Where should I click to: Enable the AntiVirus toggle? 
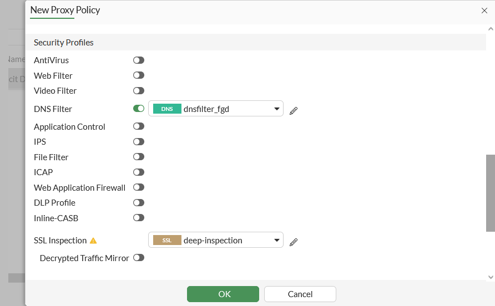pos(139,60)
